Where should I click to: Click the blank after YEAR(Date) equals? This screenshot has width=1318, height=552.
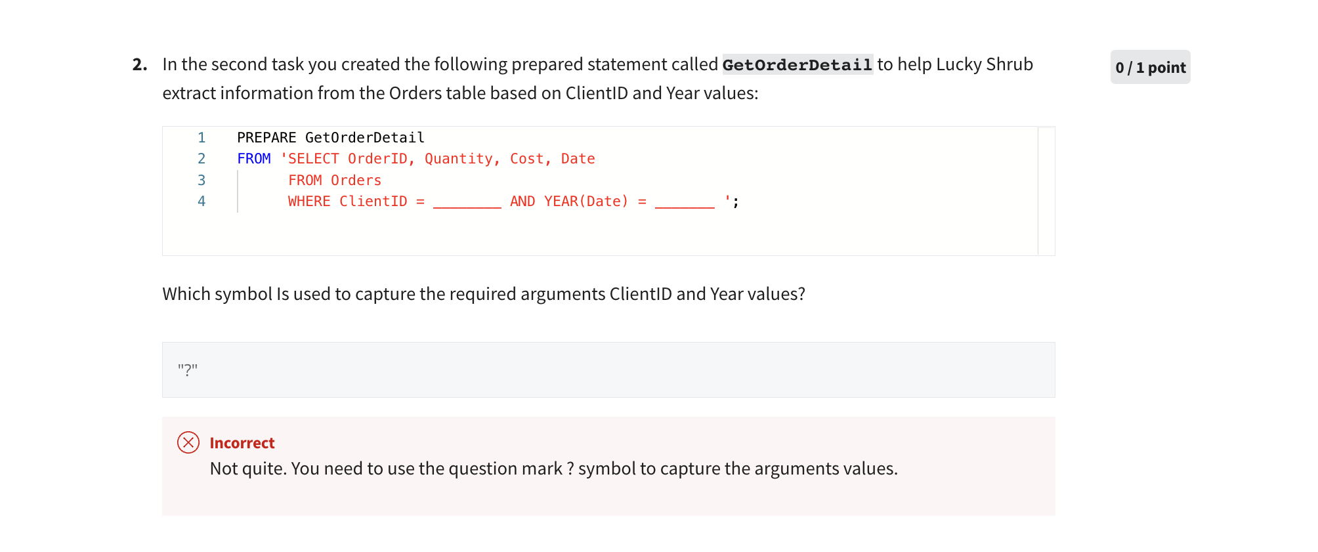[685, 202]
